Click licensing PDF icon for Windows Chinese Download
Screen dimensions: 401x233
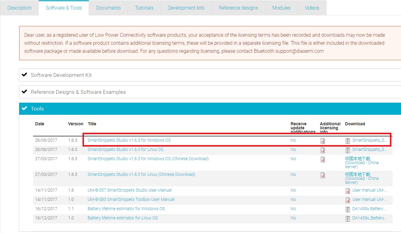click(323, 160)
